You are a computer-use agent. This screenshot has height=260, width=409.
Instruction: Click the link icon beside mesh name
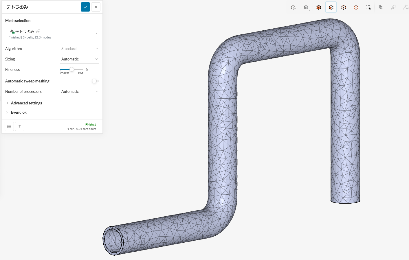(x=38, y=32)
